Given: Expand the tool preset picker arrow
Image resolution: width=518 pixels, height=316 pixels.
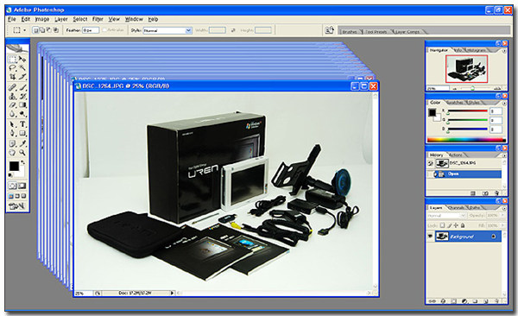Looking at the screenshot, I should click(x=25, y=30).
